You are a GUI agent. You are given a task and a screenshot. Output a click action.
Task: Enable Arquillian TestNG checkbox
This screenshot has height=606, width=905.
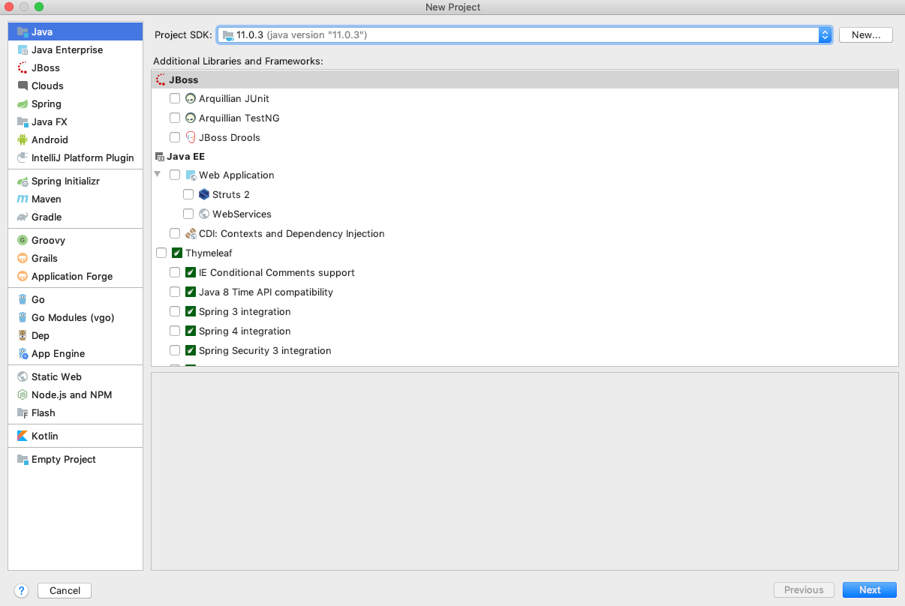[175, 118]
